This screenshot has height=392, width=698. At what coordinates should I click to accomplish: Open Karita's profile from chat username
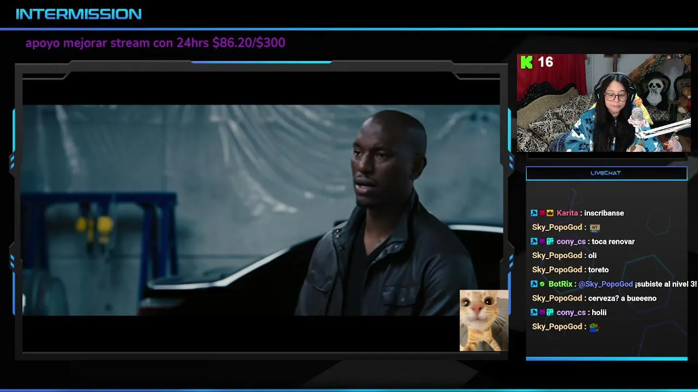coord(567,213)
